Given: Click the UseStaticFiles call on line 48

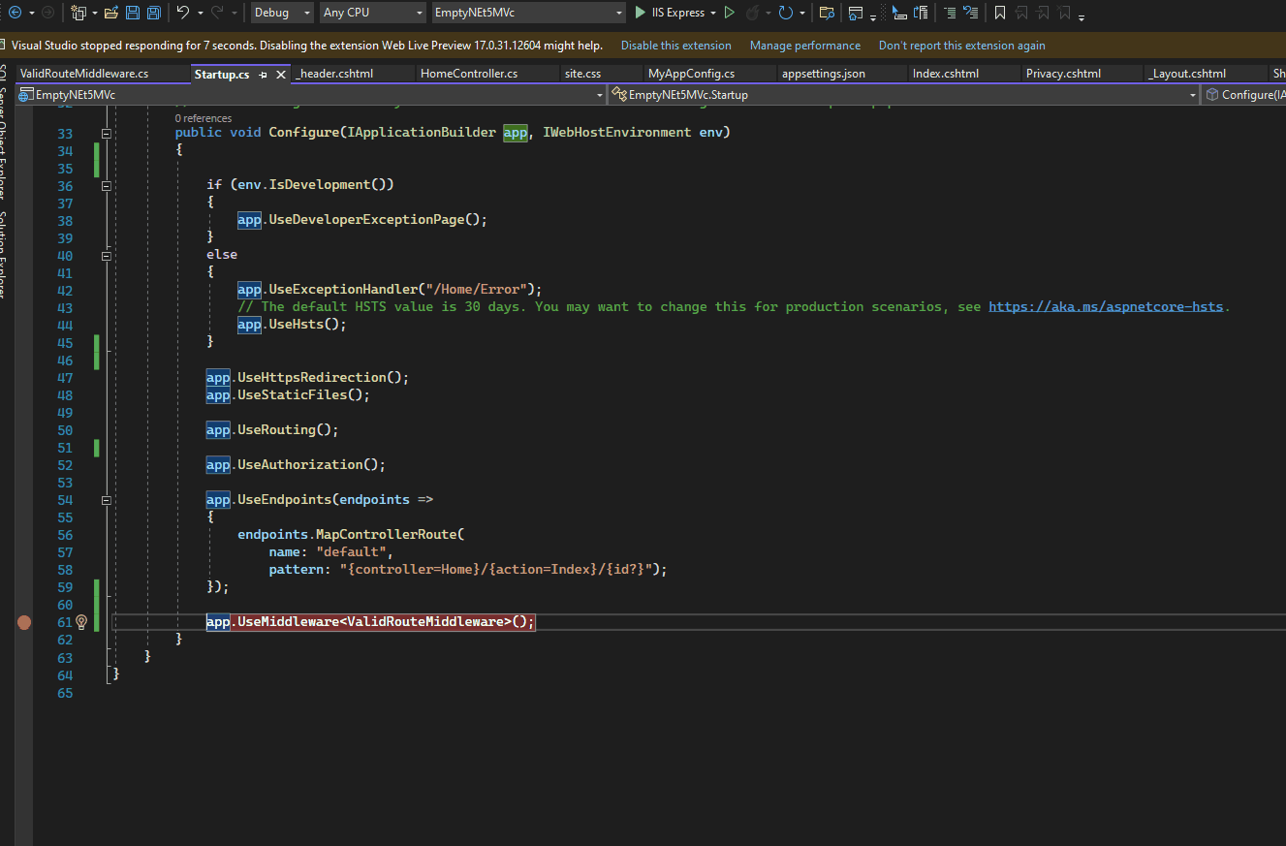Looking at the screenshot, I should (x=292, y=395).
